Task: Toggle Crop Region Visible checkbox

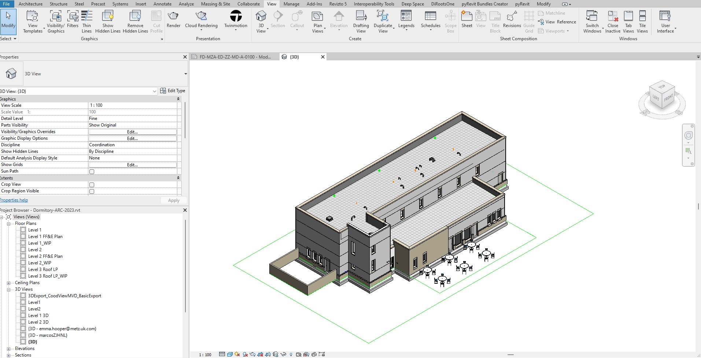Action: tap(92, 191)
